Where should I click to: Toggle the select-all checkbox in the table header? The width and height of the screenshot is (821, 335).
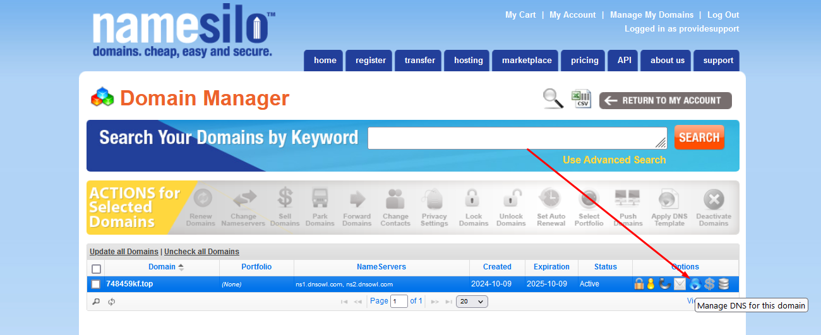tap(96, 268)
